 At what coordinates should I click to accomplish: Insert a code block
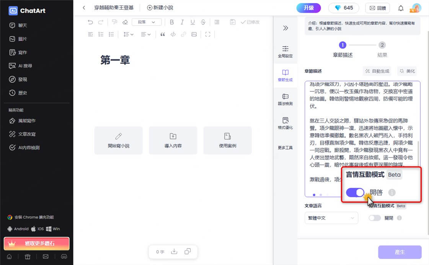click(x=173, y=34)
